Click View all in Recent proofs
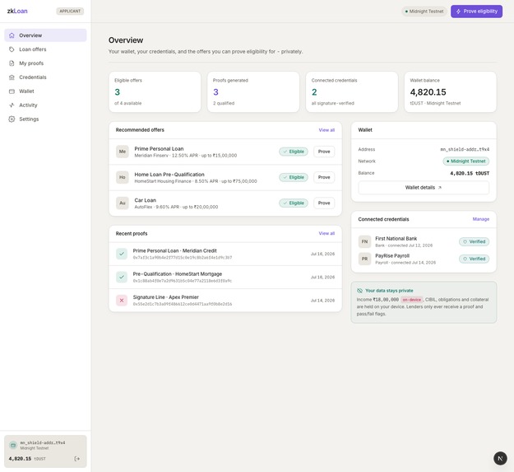 pos(326,233)
